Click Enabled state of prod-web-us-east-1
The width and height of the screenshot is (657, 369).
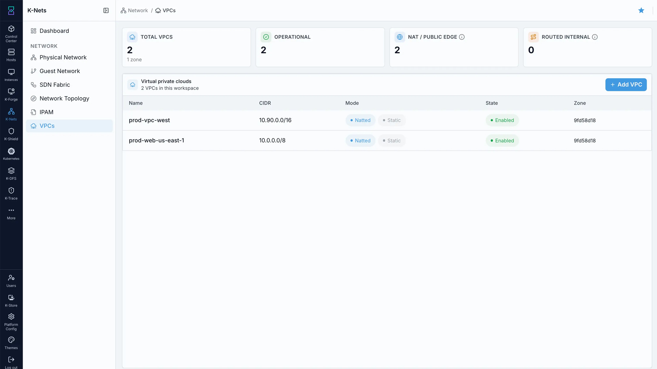[502, 141]
